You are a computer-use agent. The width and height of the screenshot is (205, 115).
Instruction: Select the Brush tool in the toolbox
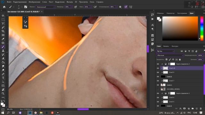tap(3, 47)
